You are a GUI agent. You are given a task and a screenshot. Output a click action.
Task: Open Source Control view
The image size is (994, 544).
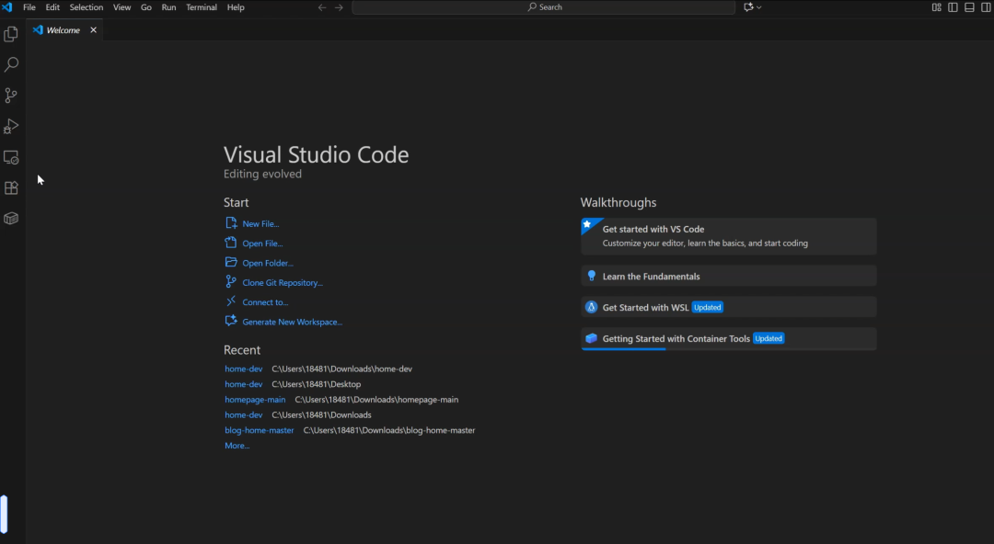point(11,96)
